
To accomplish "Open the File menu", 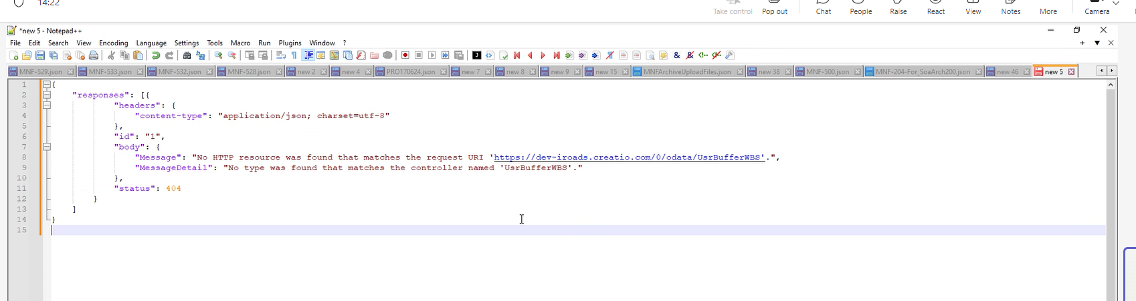I will coord(15,43).
